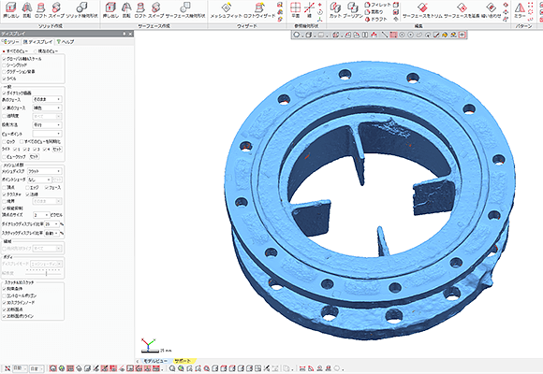Select Sew (縫い合わせ) tool
This screenshot has height=374, width=543.
click(492, 10)
